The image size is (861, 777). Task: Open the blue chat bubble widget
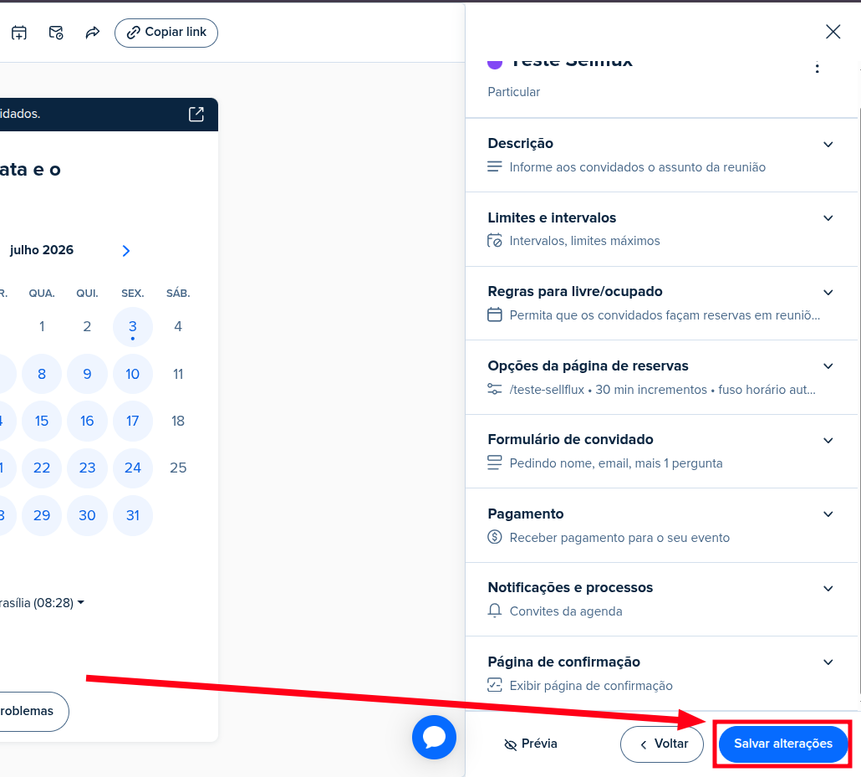pyautogui.click(x=434, y=737)
